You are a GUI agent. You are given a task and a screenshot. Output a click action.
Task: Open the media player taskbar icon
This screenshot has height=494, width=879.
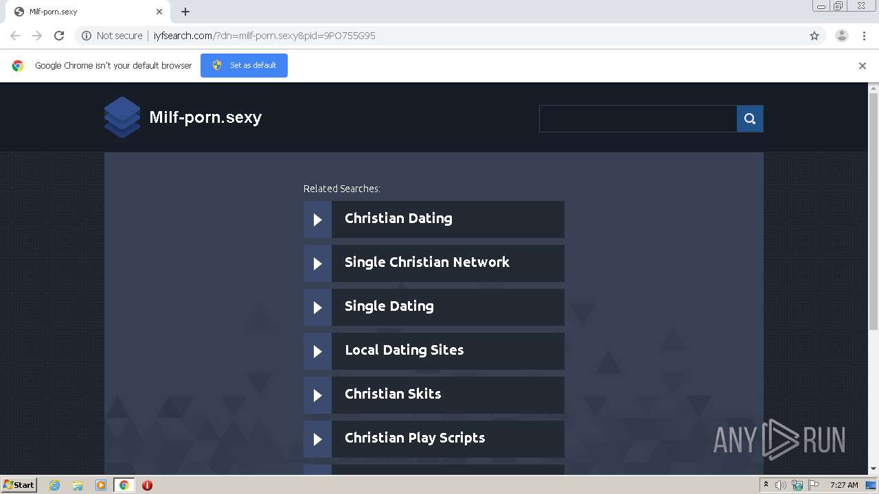(101, 485)
